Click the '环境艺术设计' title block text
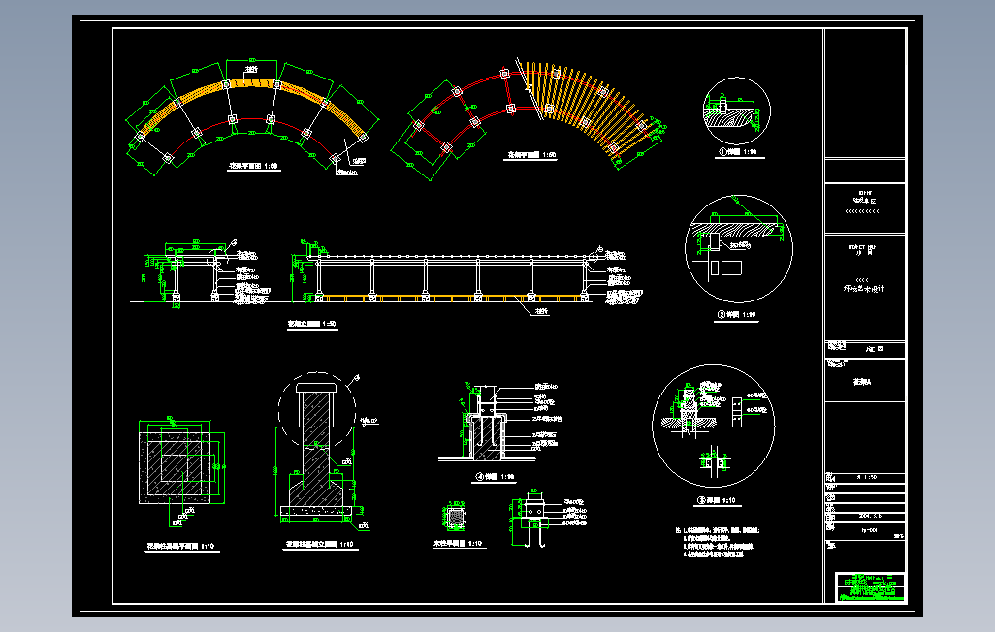This screenshot has height=632, width=995. 863,289
